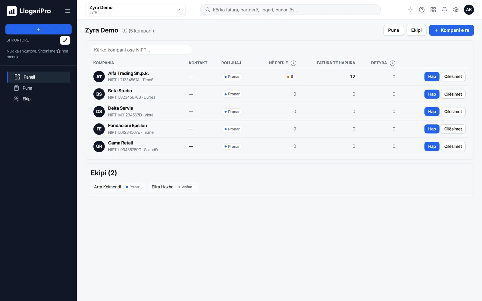Click the blue plus create button

pyautogui.click(x=39, y=29)
